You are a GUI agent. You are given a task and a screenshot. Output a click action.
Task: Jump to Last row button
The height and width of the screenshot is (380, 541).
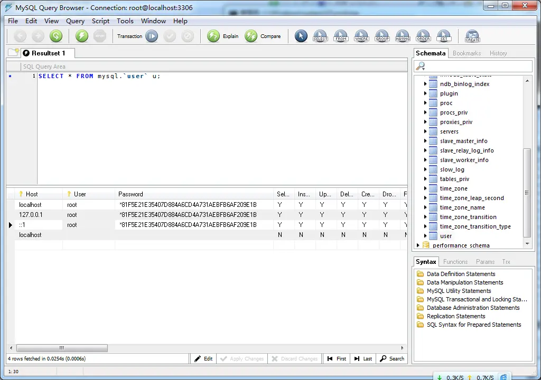[363, 358]
